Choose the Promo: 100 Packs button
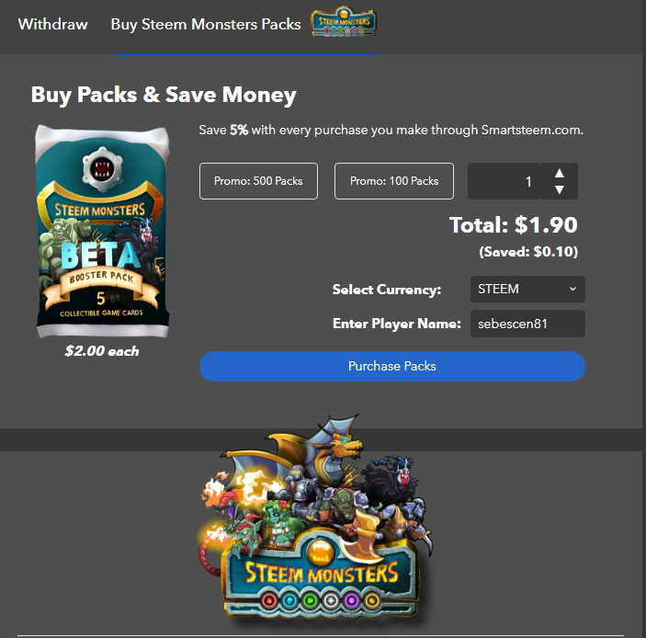This screenshot has height=638, width=646. [x=394, y=181]
